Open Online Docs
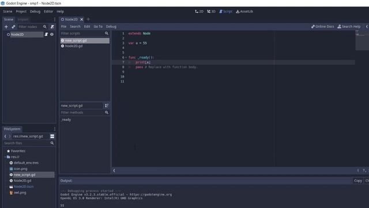 [x=322, y=27]
